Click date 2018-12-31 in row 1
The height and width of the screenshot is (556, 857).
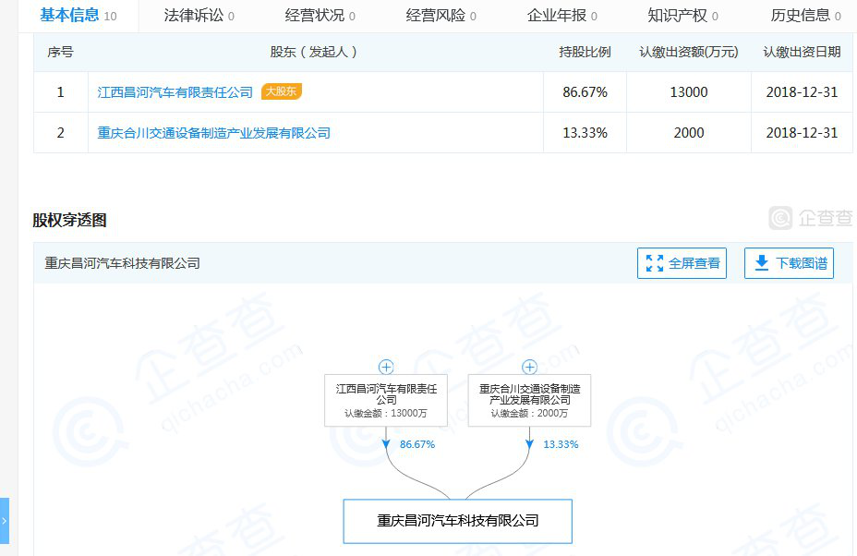point(802,91)
